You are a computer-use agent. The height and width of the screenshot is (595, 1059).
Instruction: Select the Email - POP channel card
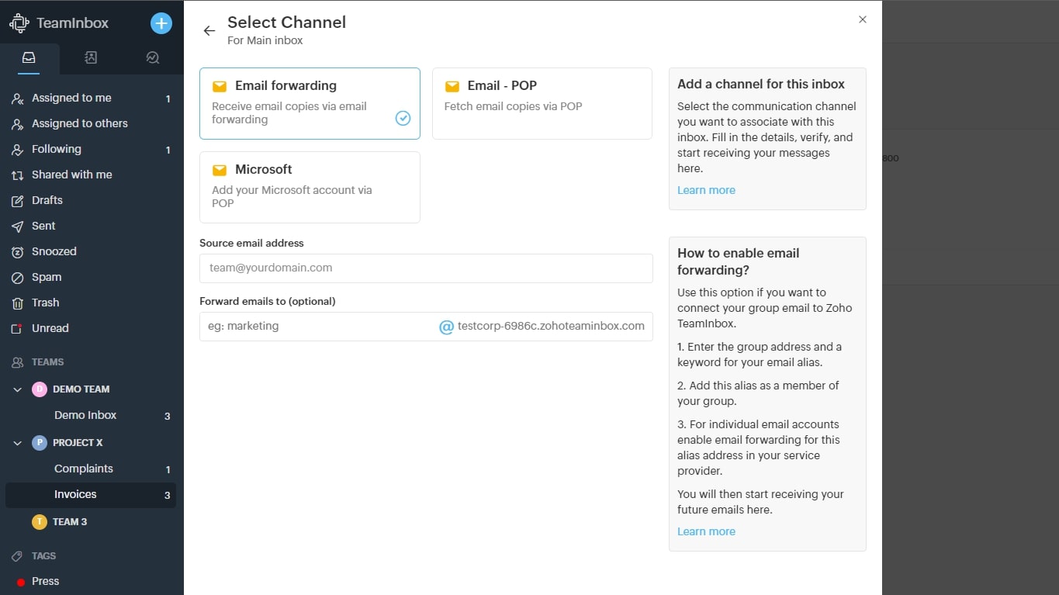coord(542,103)
